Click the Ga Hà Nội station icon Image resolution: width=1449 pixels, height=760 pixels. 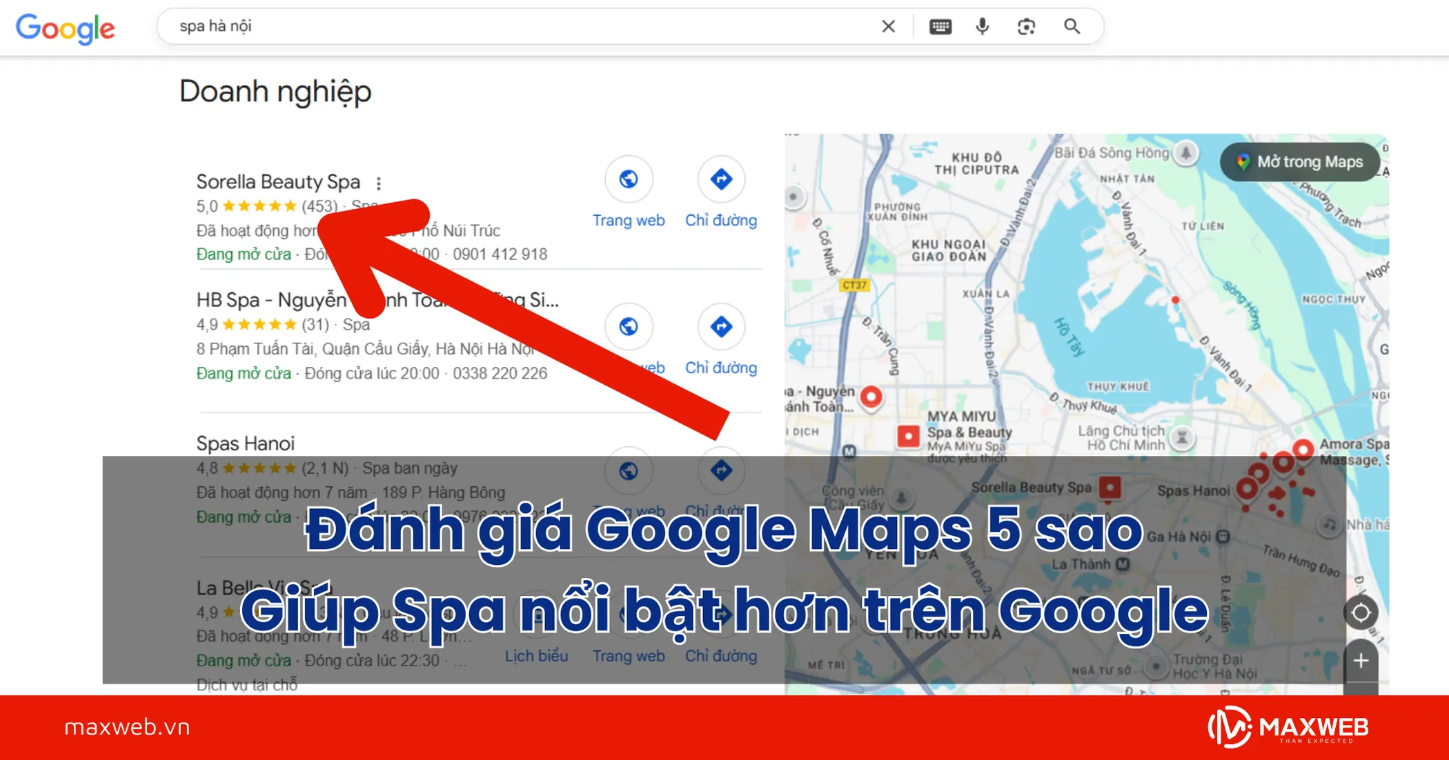(1223, 537)
